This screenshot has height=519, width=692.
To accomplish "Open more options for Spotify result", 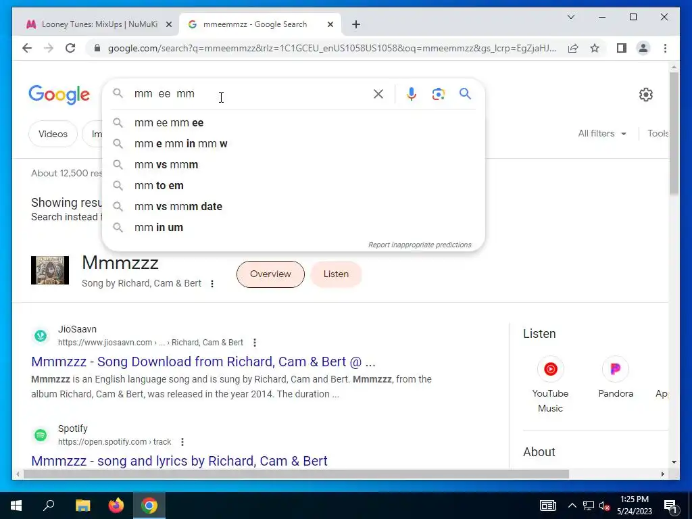I will point(182,442).
